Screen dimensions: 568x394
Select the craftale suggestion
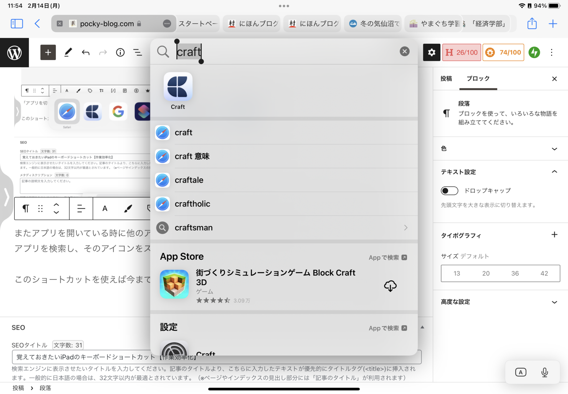pos(284,180)
